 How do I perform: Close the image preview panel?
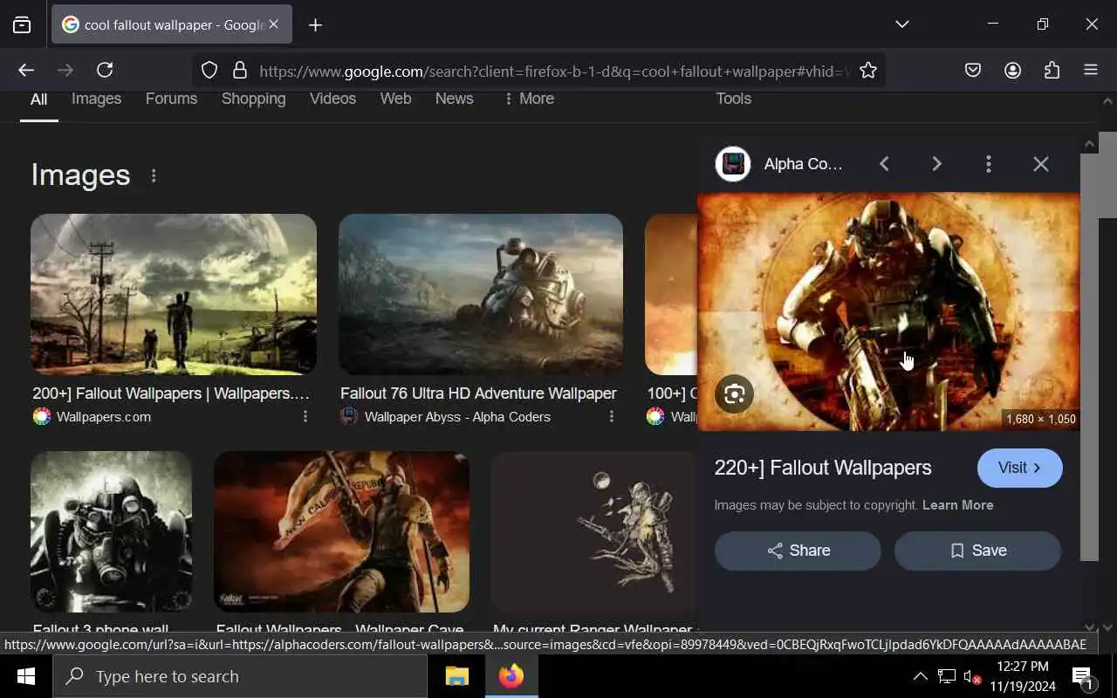(x=1040, y=164)
